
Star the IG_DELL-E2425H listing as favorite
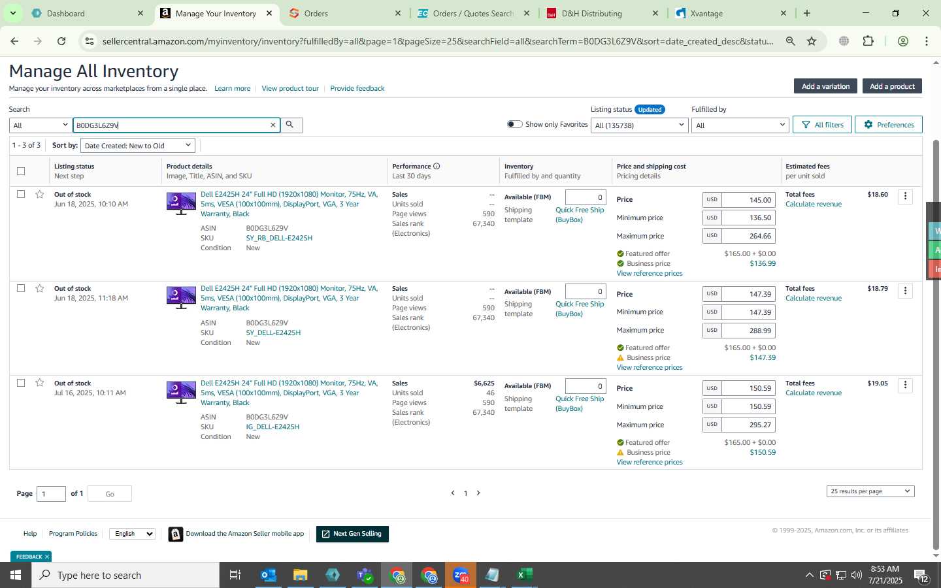[x=40, y=383]
